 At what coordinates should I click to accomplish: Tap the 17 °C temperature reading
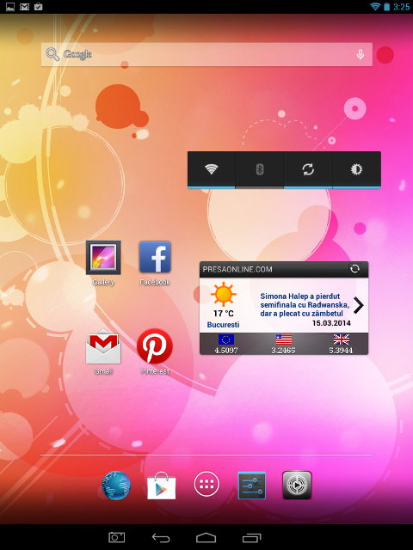tap(224, 313)
